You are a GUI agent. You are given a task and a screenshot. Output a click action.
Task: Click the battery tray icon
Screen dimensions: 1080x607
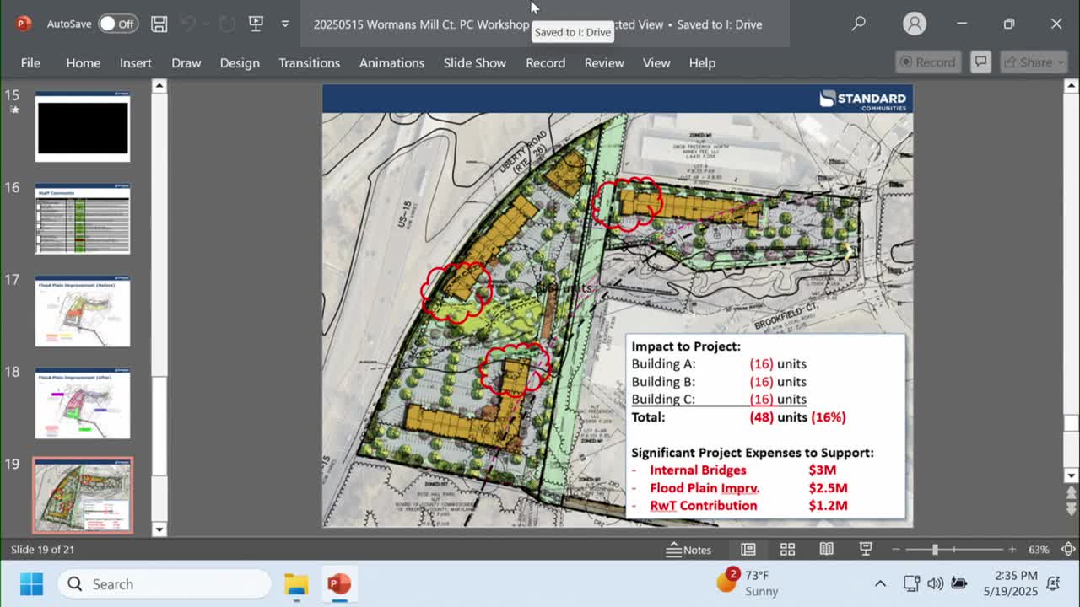[958, 583]
